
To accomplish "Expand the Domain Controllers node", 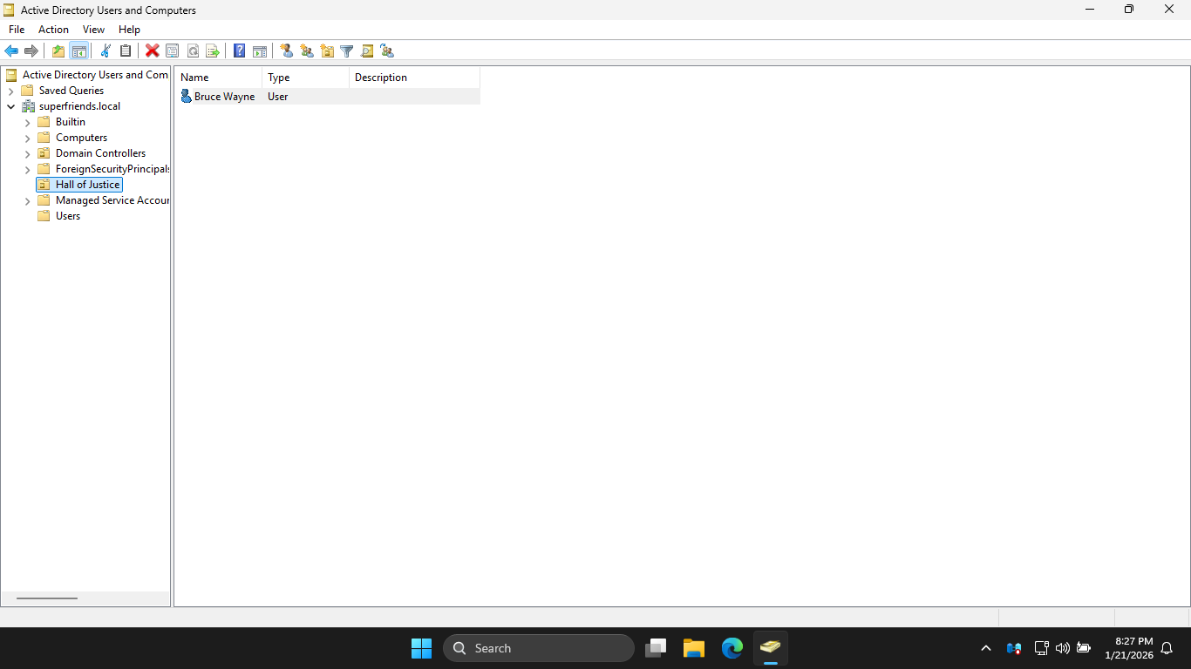I will coord(28,154).
